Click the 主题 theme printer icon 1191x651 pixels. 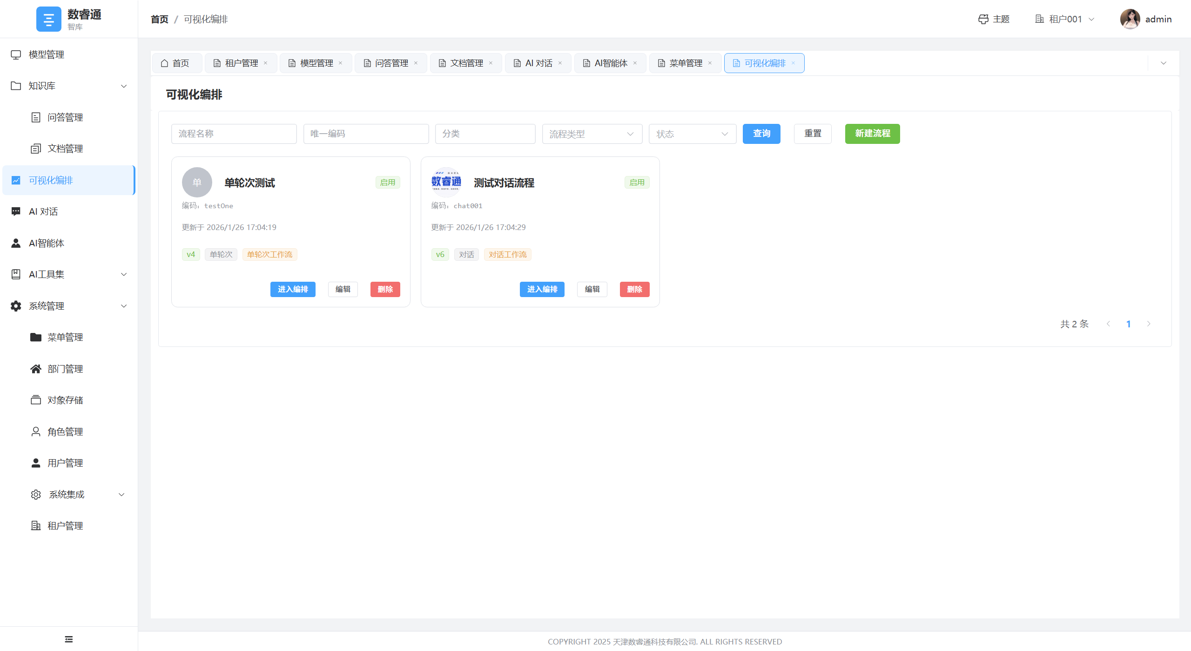983,19
